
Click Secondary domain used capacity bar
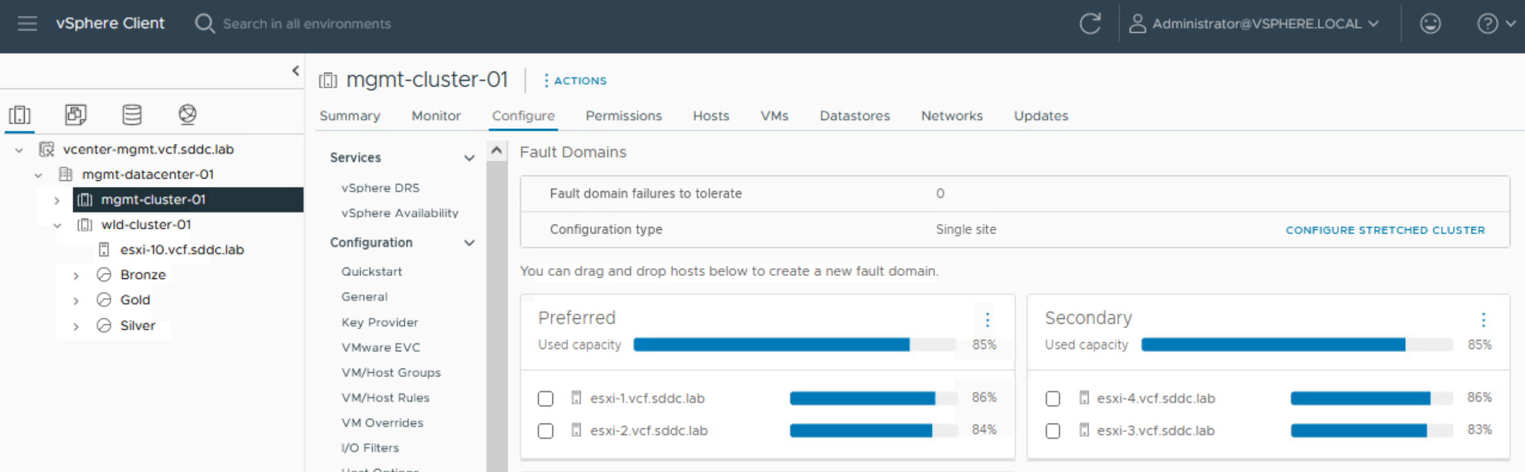[x=1297, y=344]
